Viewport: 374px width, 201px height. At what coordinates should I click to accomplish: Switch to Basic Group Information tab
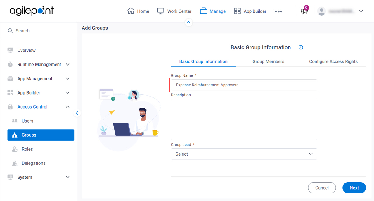[203, 61]
